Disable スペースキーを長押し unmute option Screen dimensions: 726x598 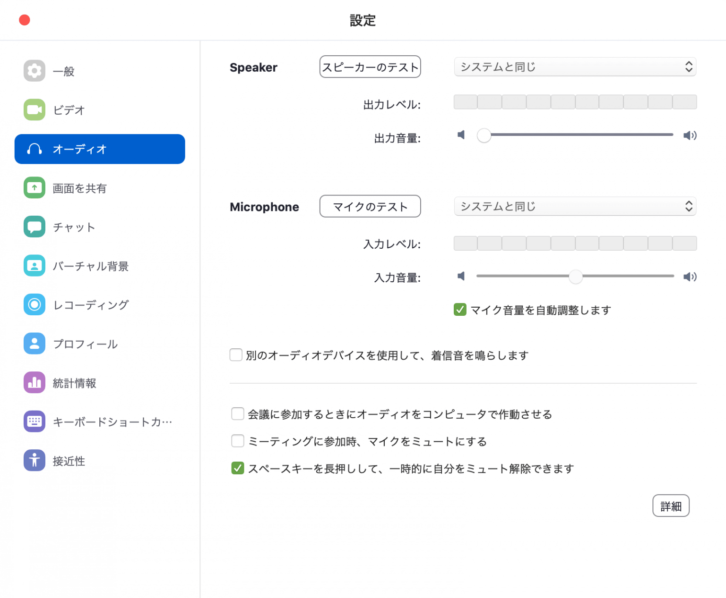[238, 468]
